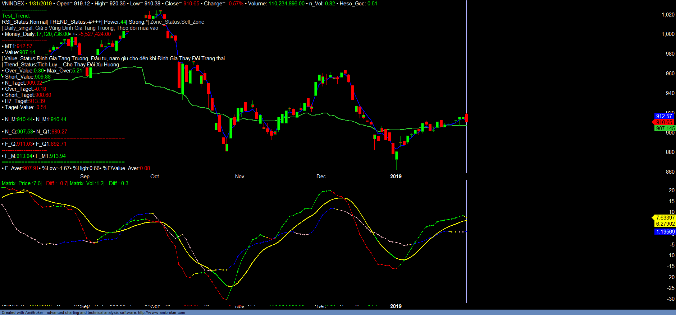Click the yellow 7.63397 indicator label
The height and width of the screenshot is (315, 676).
(x=665, y=218)
